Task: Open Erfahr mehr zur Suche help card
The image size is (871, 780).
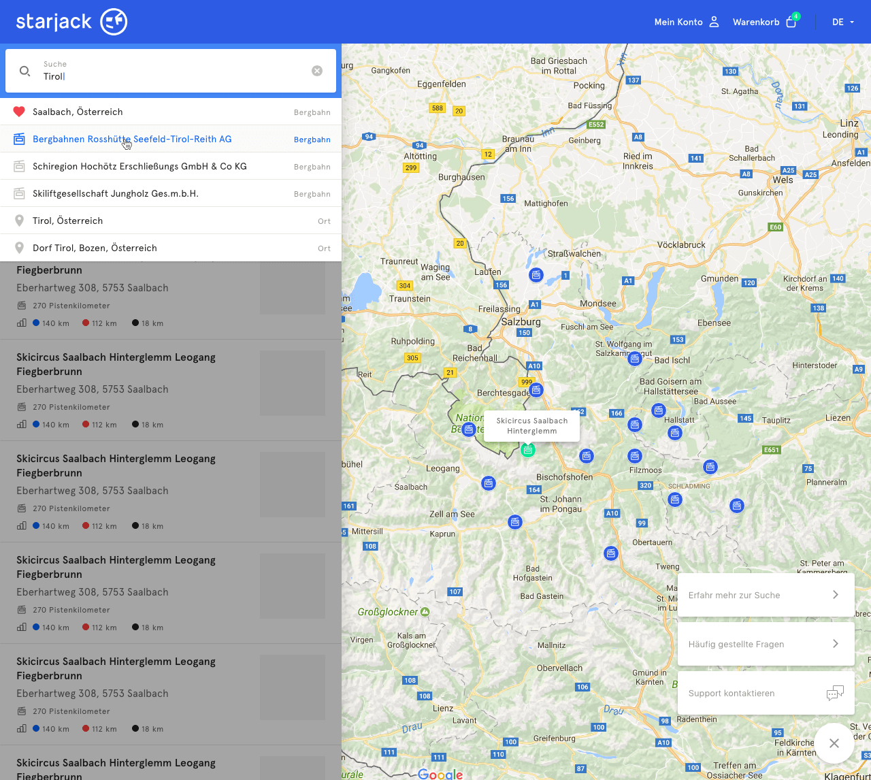Action: click(x=766, y=595)
